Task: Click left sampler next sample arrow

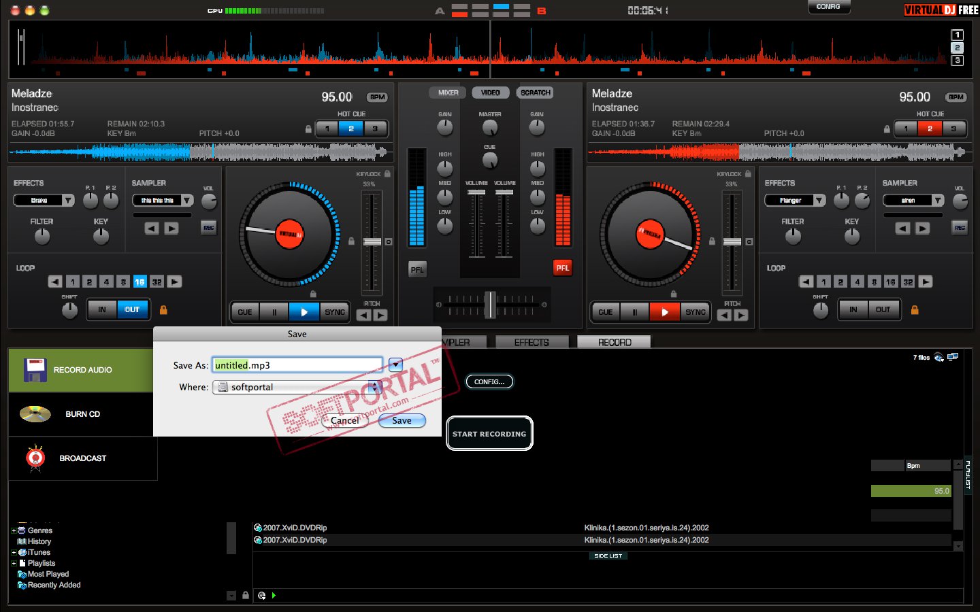Action: click(171, 228)
